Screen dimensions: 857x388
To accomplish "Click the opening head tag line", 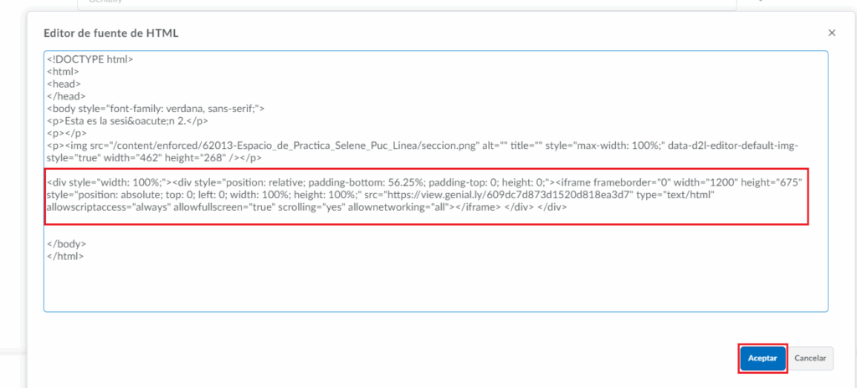I will 63,84.
